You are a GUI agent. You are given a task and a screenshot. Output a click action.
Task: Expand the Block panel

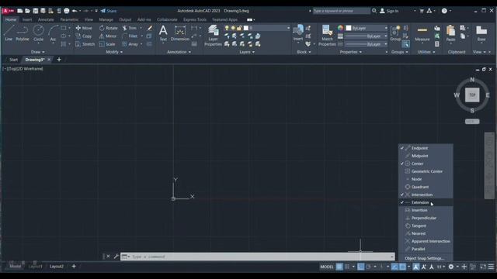[x=304, y=52]
